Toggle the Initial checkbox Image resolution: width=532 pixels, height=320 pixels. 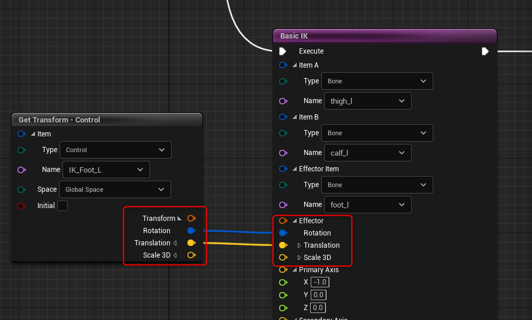point(62,206)
